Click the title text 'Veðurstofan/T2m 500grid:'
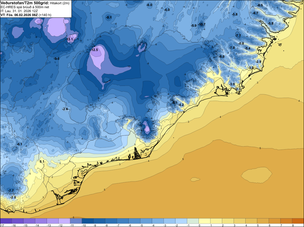The height and width of the screenshot is (227, 304). pos(25,3)
